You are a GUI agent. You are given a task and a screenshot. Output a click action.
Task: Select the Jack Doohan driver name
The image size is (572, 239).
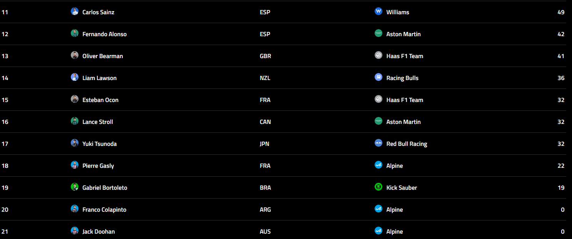tap(98, 232)
